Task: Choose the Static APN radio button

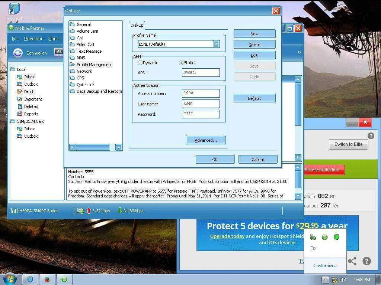Action: (x=181, y=63)
